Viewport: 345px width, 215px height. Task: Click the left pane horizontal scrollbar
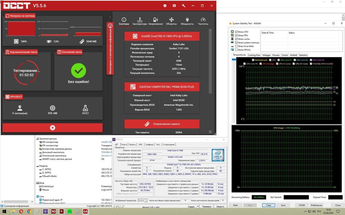(x=17, y=201)
